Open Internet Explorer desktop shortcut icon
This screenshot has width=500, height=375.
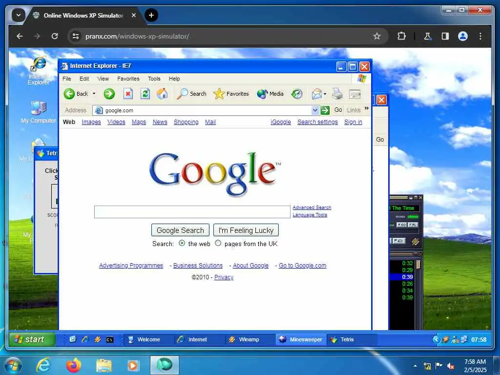(x=39, y=71)
